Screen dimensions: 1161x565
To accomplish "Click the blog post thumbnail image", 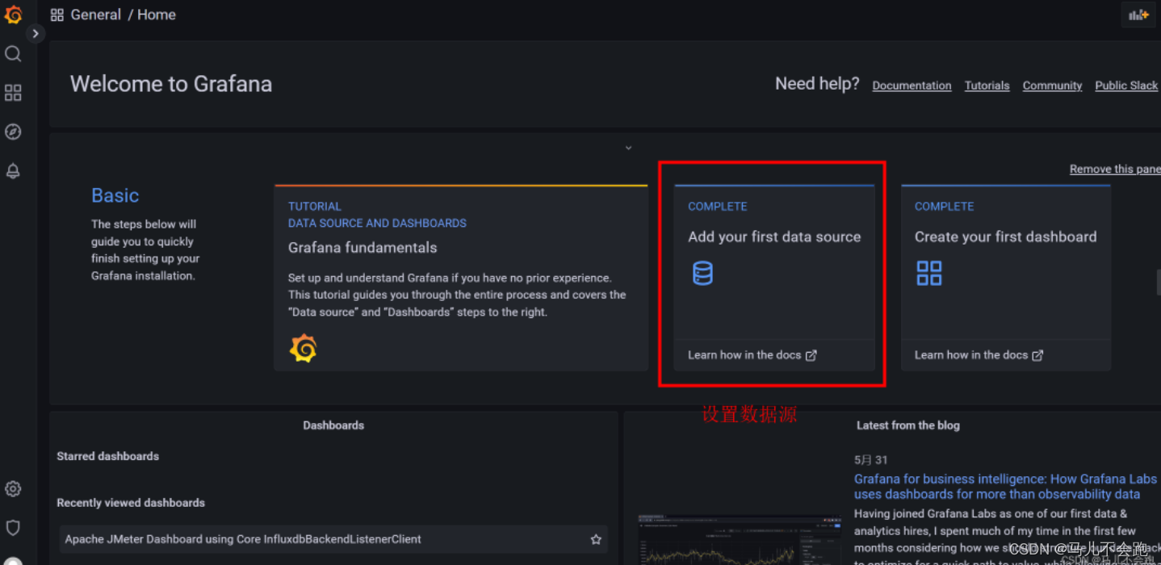I will (x=740, y=539).
